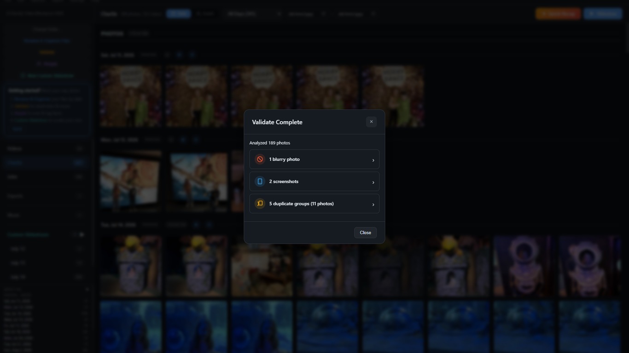The width and height of the screenshot is (629, 353).
Task: Dismiss dialog with the X button
Action: [371, 122]
